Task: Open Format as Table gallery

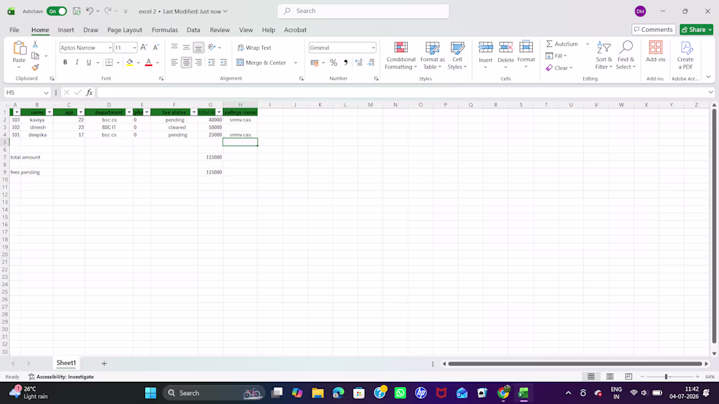Action: click(x=433, y=55)
